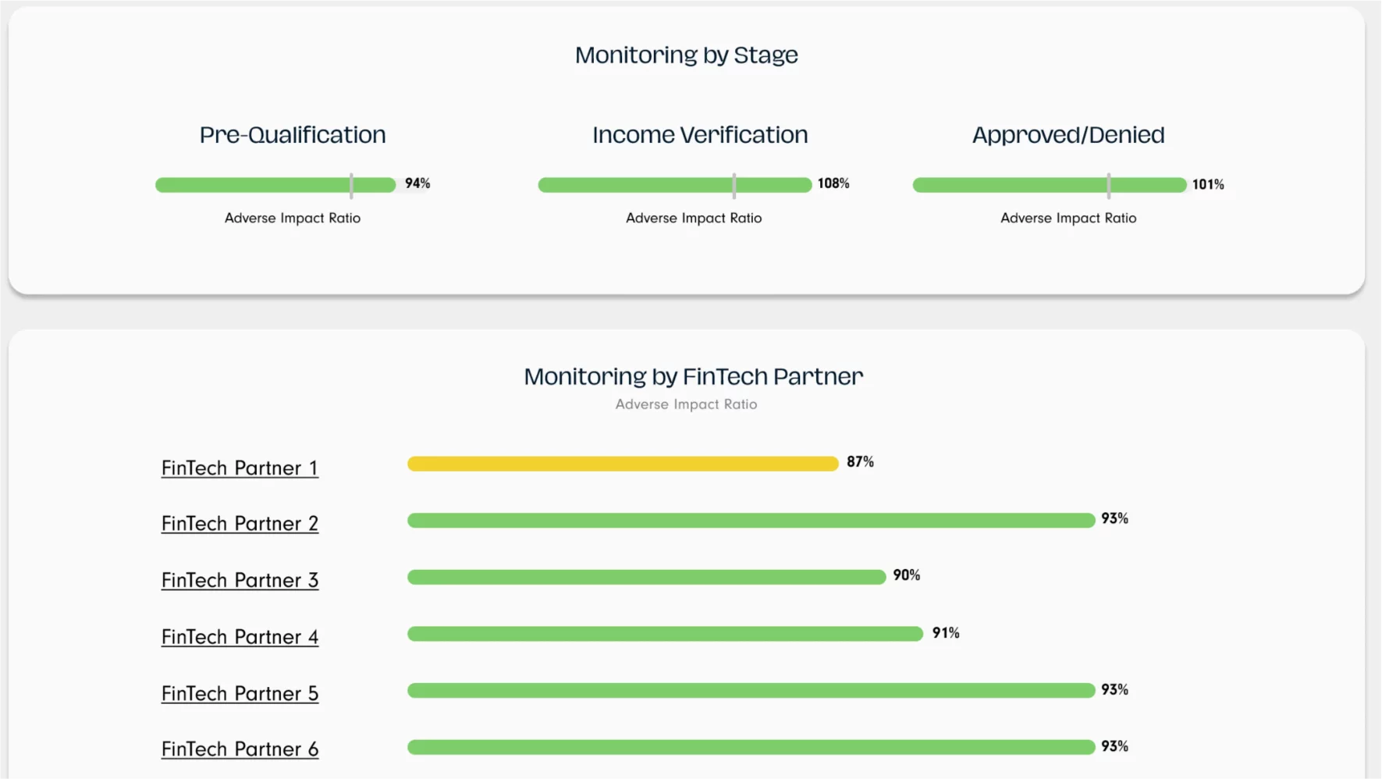Viewport: 1382px width, 779px height.
Task: Click Adverse Impact Ratio label under Income Verification
Action: [x=694, y=219]
